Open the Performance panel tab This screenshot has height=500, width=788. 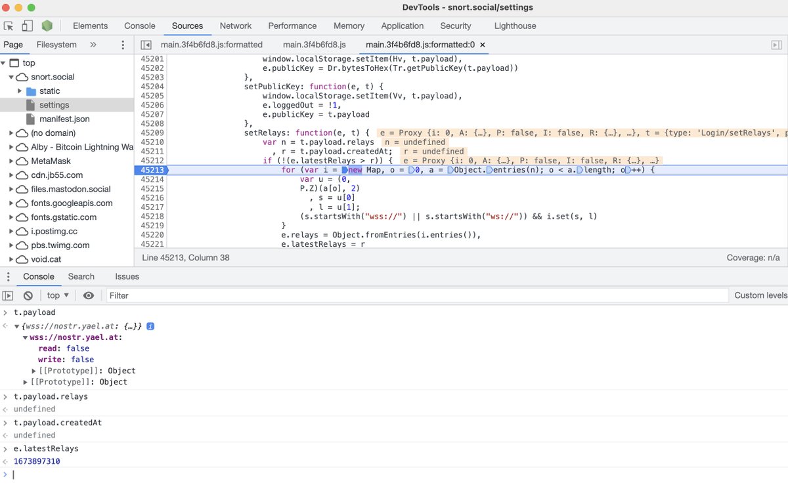pos(292,26)
